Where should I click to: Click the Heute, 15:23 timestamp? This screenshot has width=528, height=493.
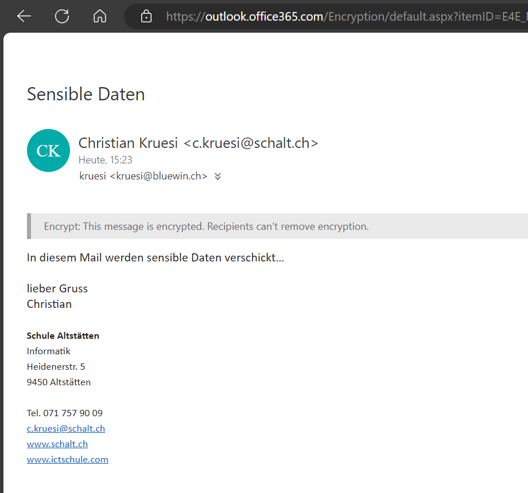105,160
